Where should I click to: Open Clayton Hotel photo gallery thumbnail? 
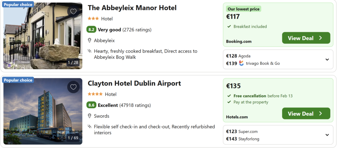pyautogui.click(x=43, y=111)
